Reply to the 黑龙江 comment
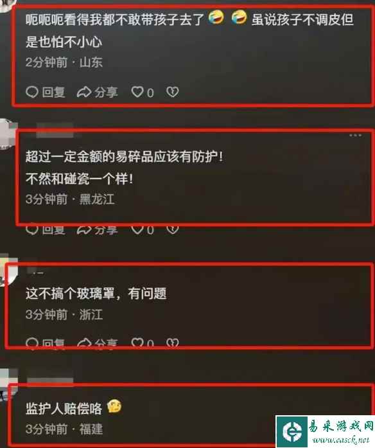 46,229
